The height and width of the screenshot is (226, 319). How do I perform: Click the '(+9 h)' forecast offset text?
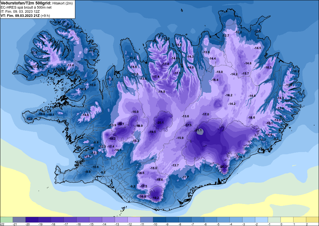tap(45, 16)
